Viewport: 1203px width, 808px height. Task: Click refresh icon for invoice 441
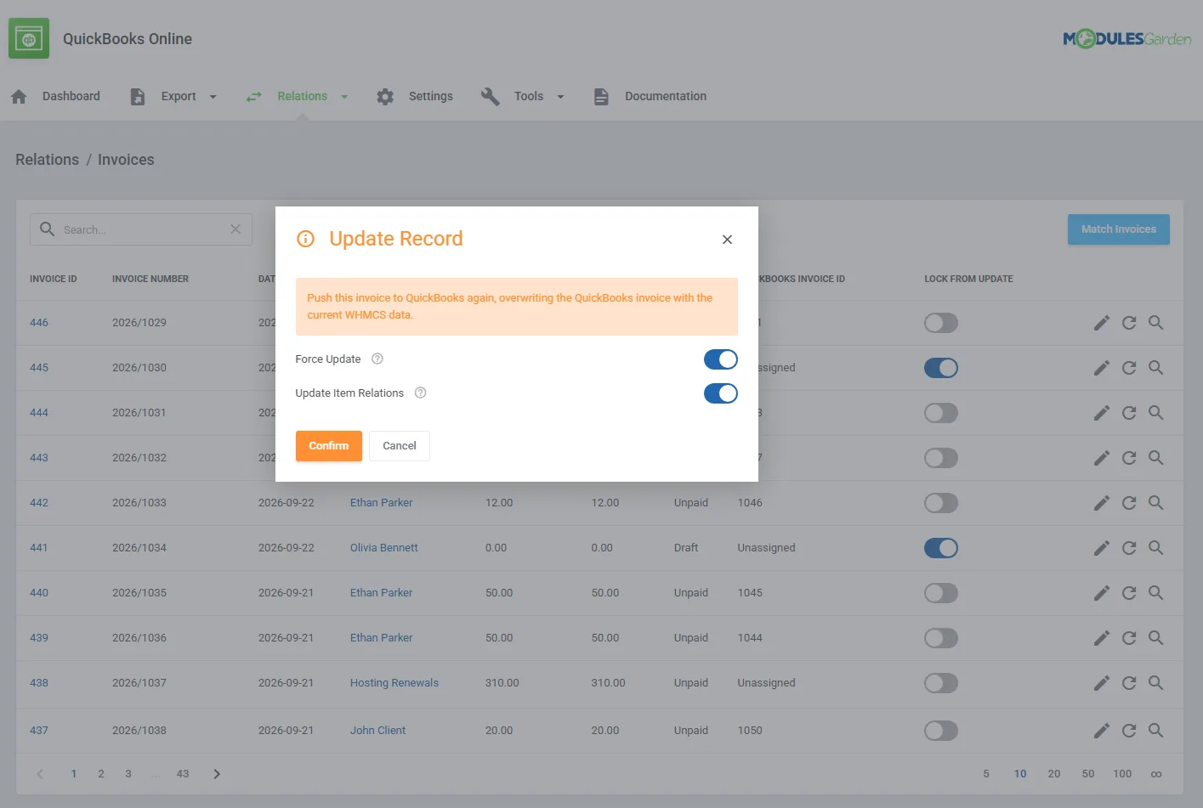point(1129,548)
